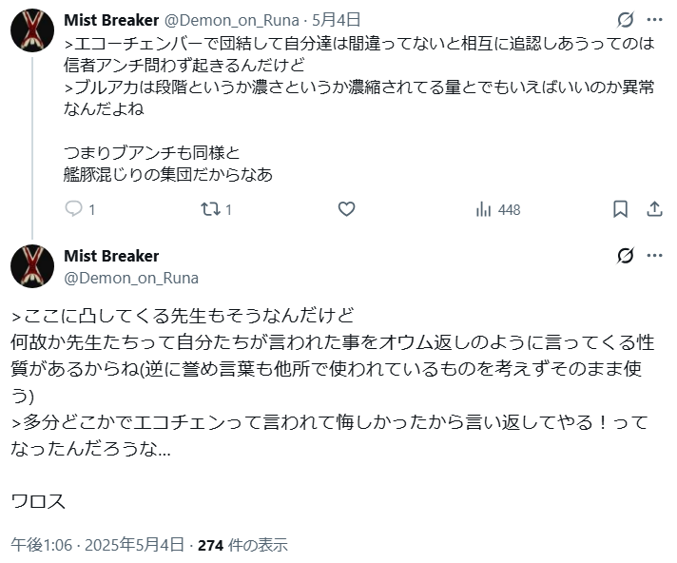
Task: Open Grok icon on the second tweet
Action: 625,256
